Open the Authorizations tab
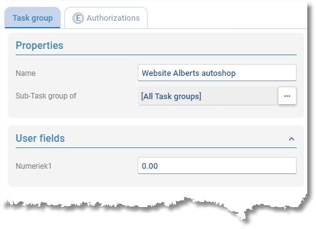Viewport: 316px width, 229px height. click(x=106, y=18)
